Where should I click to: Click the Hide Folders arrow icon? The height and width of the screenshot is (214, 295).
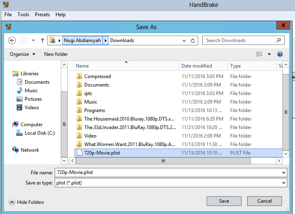tap(12, 202)
